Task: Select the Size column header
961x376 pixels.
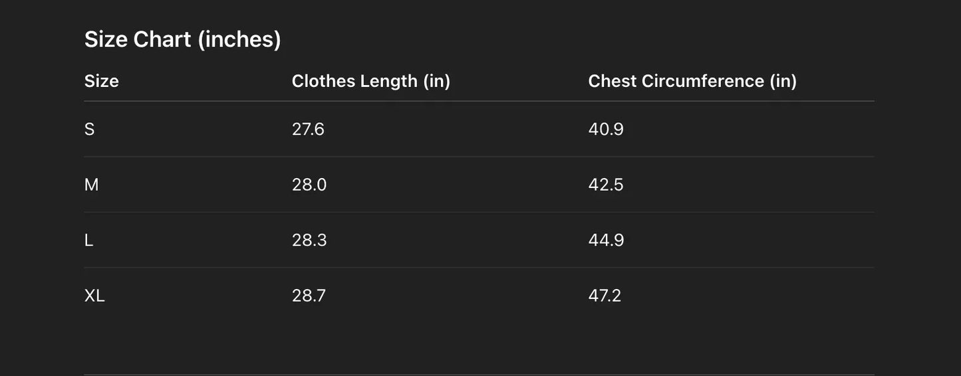Action: click(102, 81)
